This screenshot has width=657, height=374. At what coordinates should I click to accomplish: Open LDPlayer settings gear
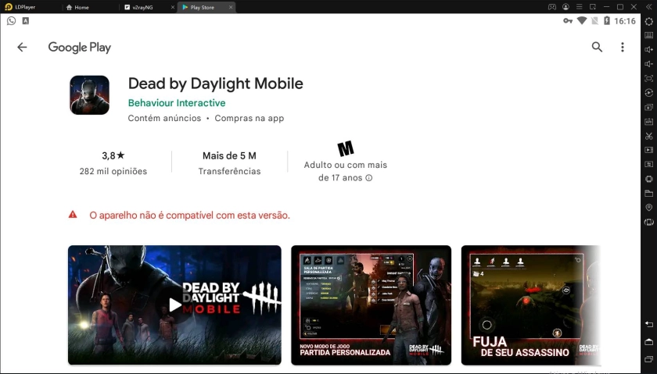[648, 21]
